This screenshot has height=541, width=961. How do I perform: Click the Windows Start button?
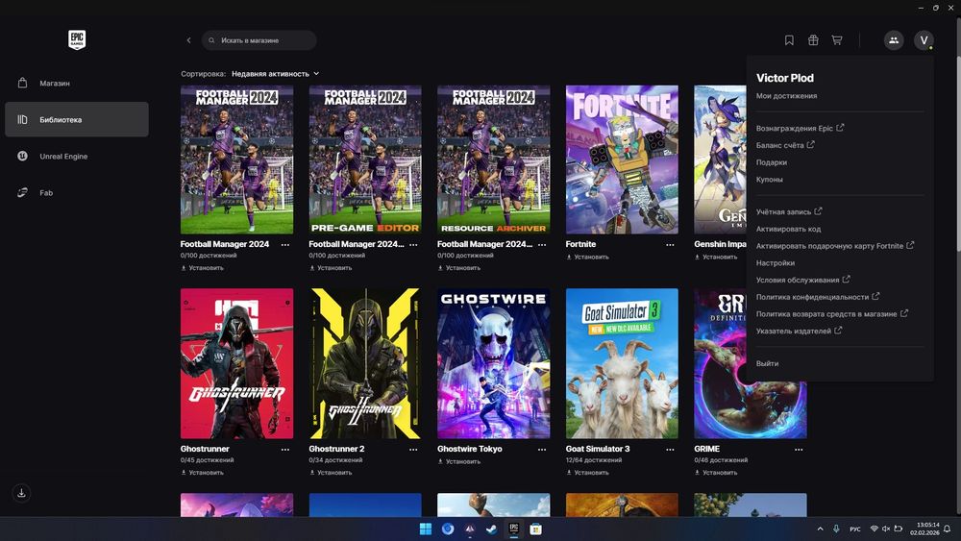click(x=426, y=529)
